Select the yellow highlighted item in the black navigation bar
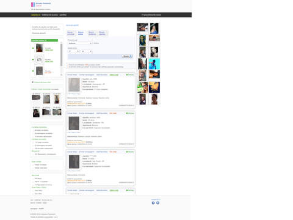 point(35,15)
